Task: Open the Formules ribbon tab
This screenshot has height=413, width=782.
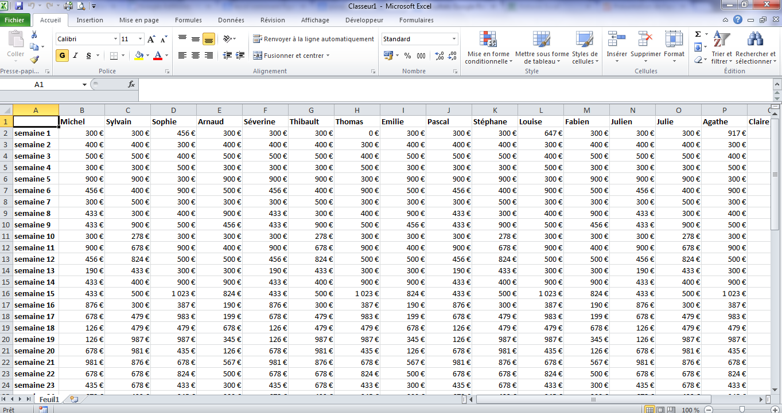Action: pyautogui.click(x=188, y=20)
